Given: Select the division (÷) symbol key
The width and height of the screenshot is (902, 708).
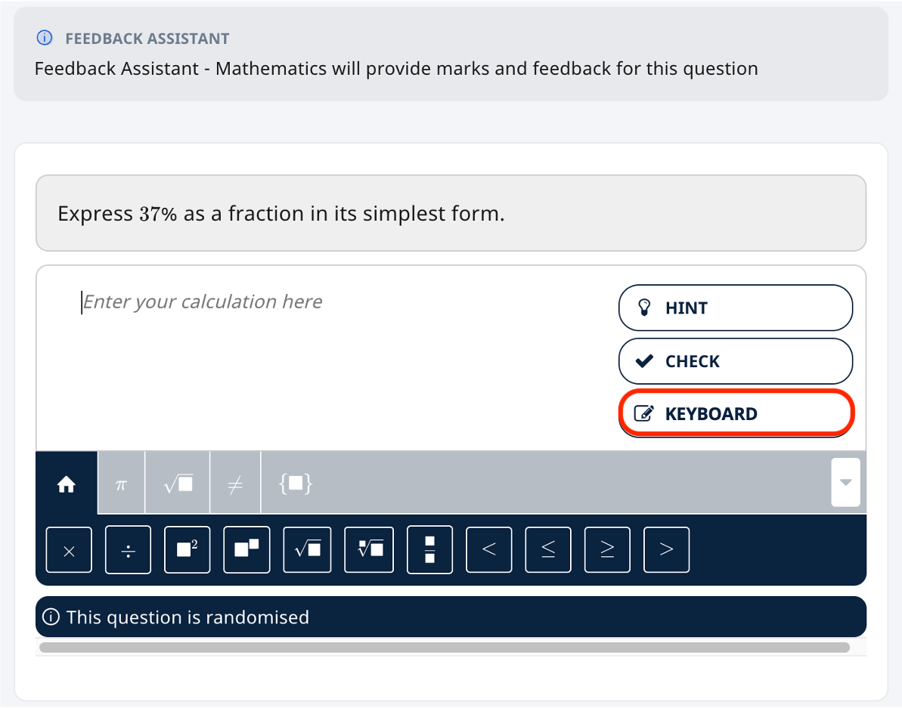Looking at the screenshot, I should (128, 549).
